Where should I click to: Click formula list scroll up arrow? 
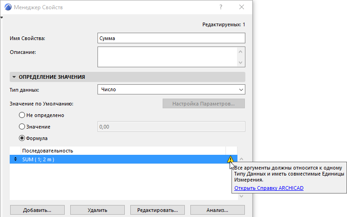coord(242,159)
